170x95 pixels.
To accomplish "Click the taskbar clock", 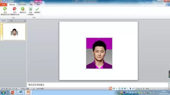I will pos(164,93).
